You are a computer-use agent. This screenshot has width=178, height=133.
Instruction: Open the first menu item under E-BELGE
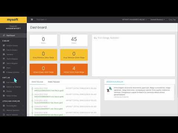coord(13,45)
